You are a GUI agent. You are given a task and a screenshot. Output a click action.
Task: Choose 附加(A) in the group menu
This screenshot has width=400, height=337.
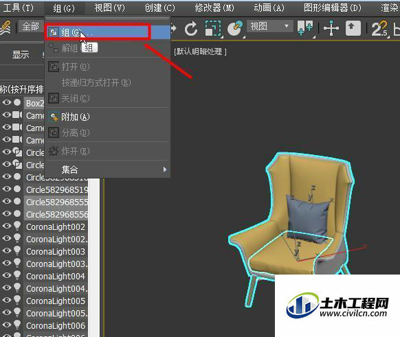108,117
